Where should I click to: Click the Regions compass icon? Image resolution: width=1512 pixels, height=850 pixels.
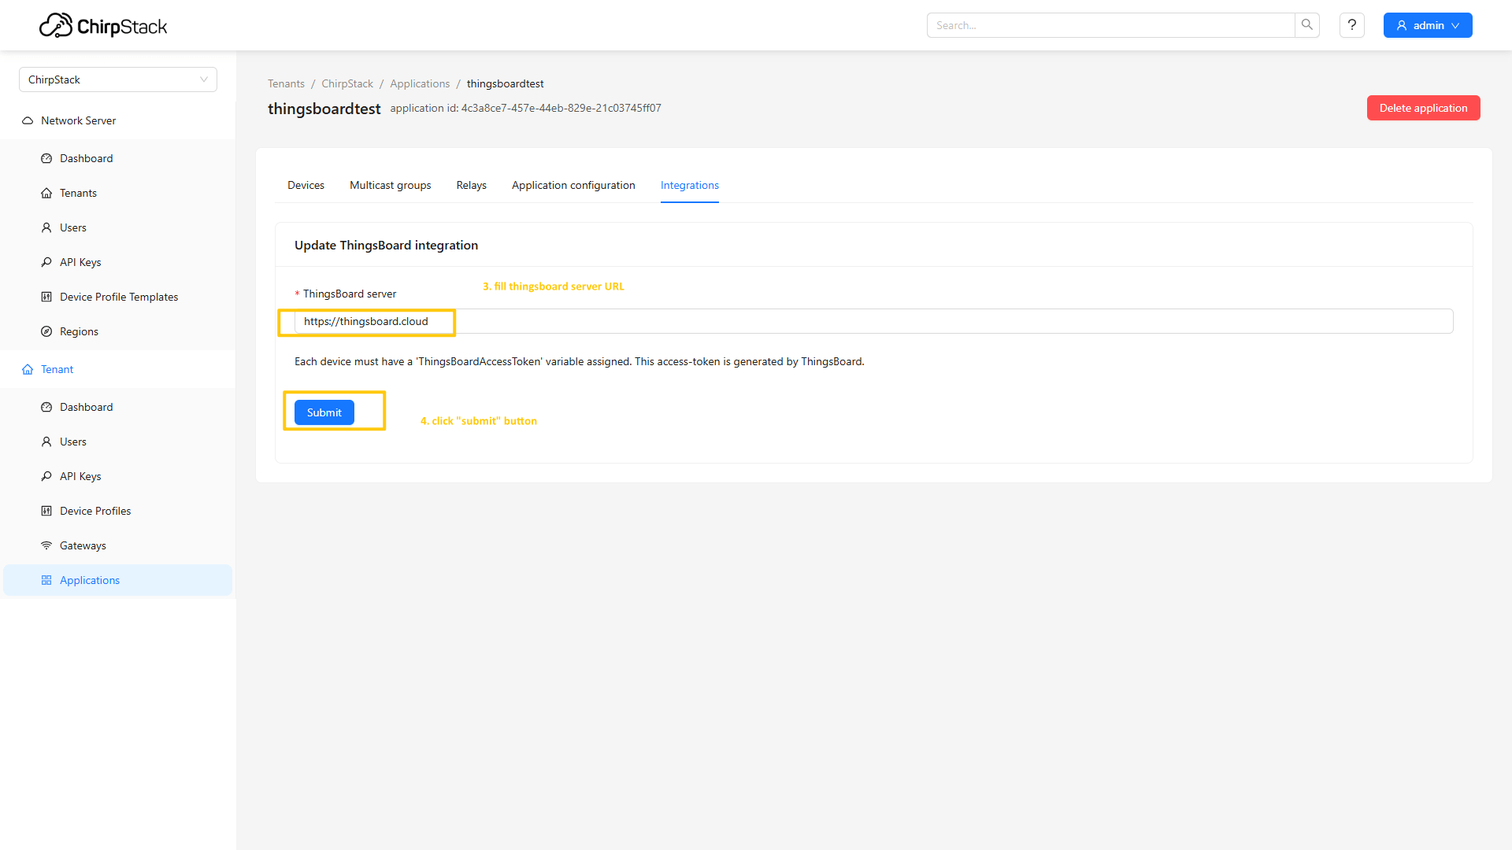[x=46, y=331]
